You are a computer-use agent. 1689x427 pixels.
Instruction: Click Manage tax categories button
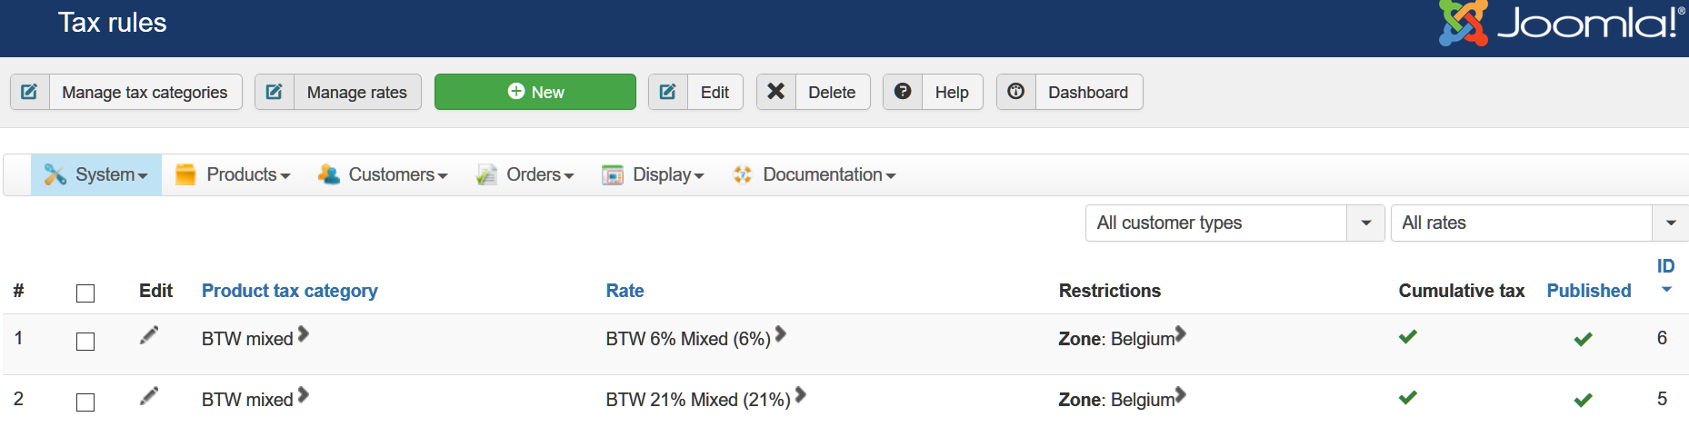126,92
